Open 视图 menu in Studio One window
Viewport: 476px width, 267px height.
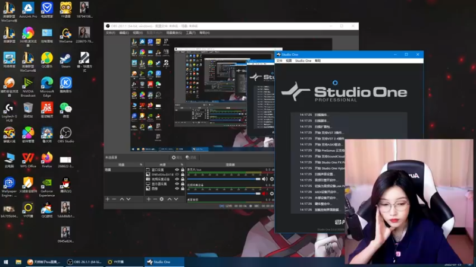tap(289, 61)
